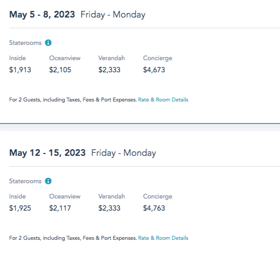The width and height of the screenshot is (280, 256).
Task: Click Staterooms info icon for May 12 - 15
Action: click(x=48, y=181)
